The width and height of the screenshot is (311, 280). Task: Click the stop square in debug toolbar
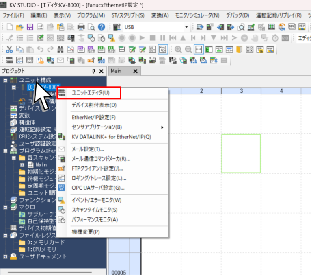[x=152, y=38]
